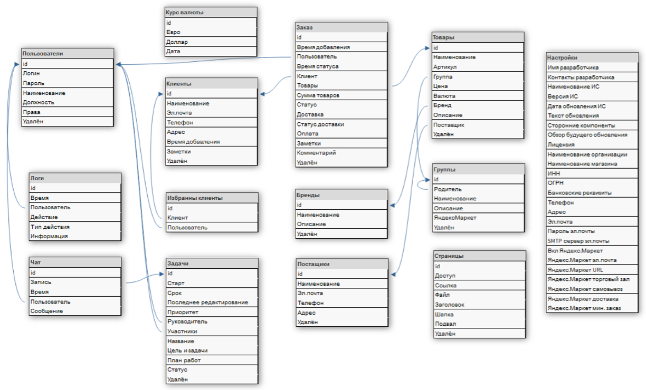Viewport: 646px width, 390px height.
Task: Click the ИНН field in Настройки
Action: point(592,173)
